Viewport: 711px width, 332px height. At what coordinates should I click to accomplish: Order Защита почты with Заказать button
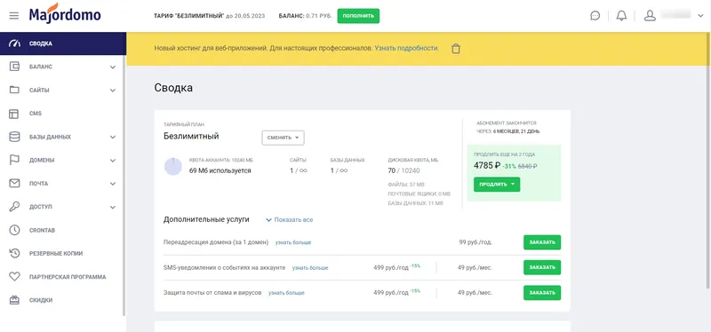542,293
